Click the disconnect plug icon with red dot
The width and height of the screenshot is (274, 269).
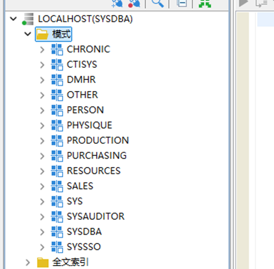pos(134,3)
